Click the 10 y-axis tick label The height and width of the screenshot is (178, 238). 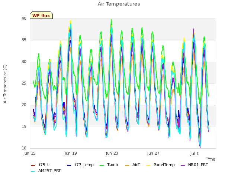pos(24,148)
